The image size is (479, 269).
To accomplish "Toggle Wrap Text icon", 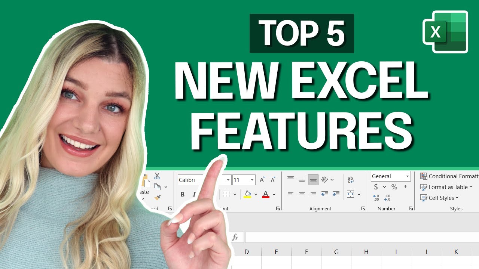I will pyautogui.click(x=351, y=180).
